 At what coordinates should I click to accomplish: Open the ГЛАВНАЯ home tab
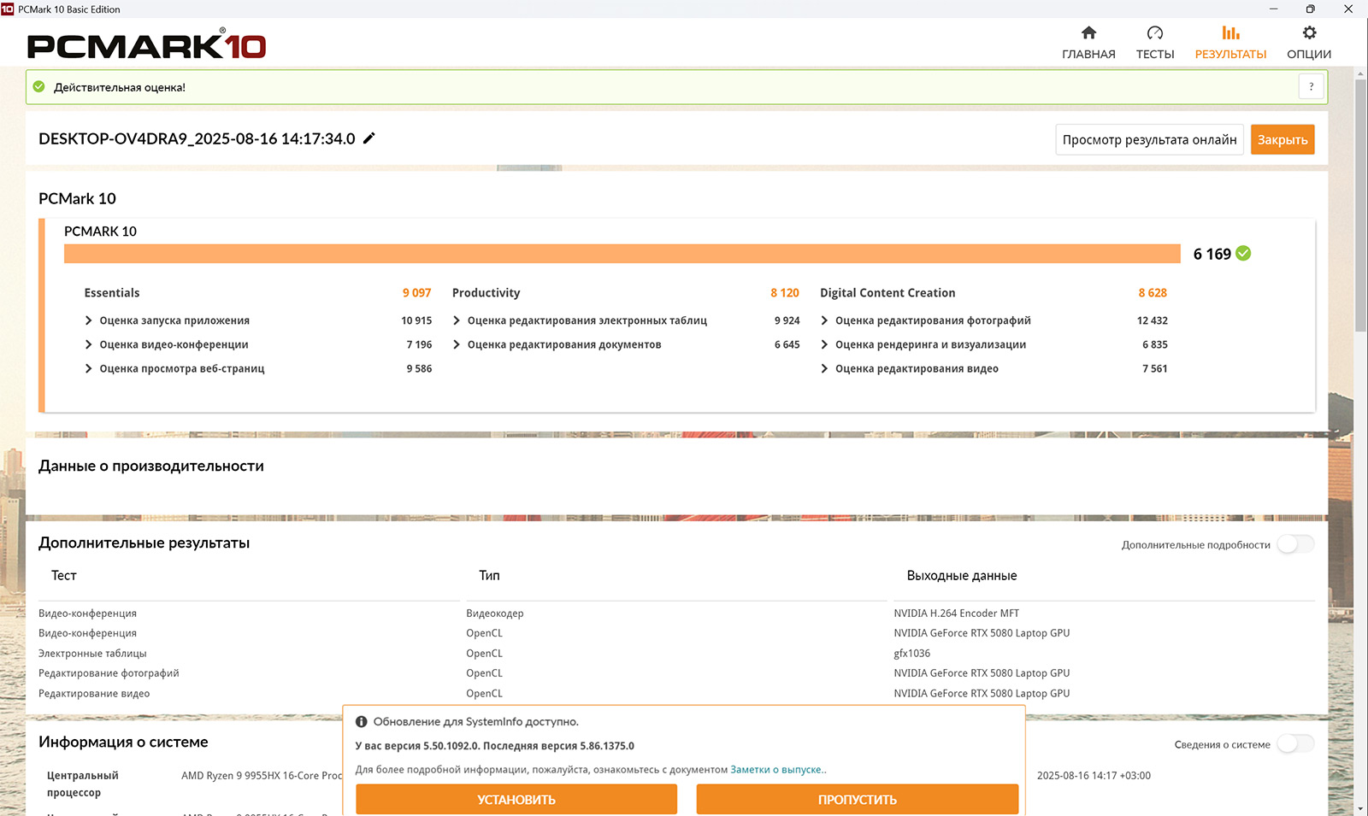1088,43
